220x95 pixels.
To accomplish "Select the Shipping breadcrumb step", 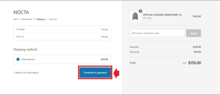I will click(x=40, y=19).
